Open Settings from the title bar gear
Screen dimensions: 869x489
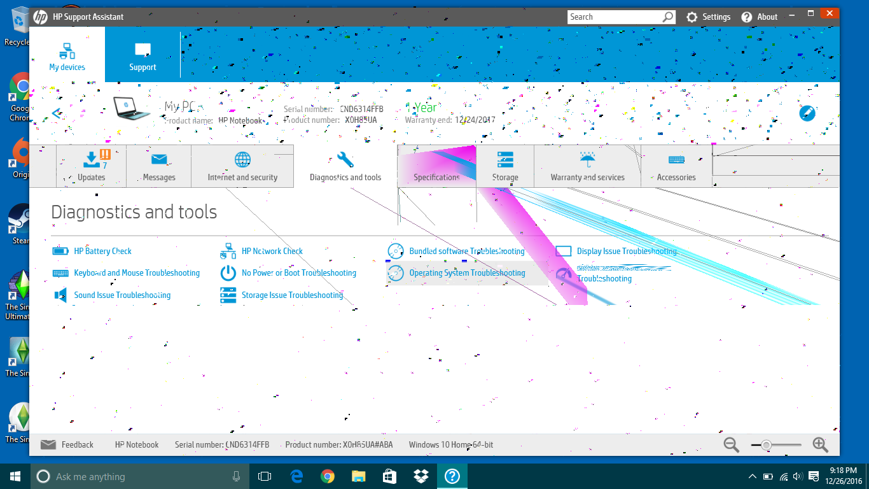(x=708, y=17)
